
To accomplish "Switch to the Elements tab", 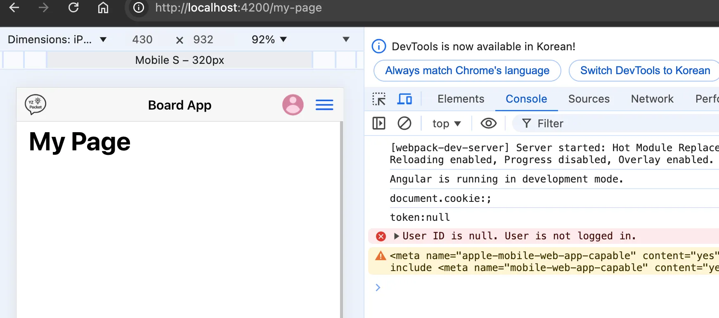I will pos(461,99).
